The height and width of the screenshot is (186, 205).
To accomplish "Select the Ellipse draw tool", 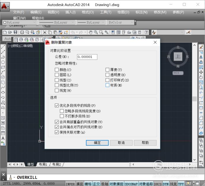I will pos(3,92).
